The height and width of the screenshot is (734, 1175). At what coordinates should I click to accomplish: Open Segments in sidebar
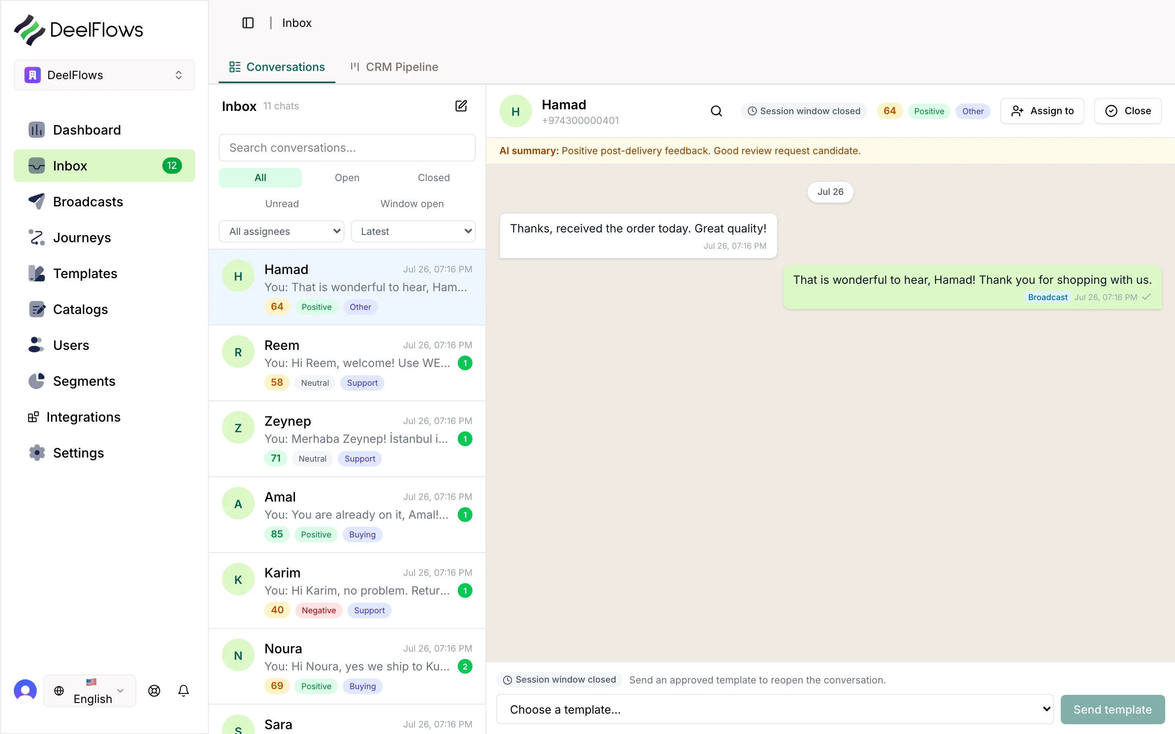pos(104,381)
